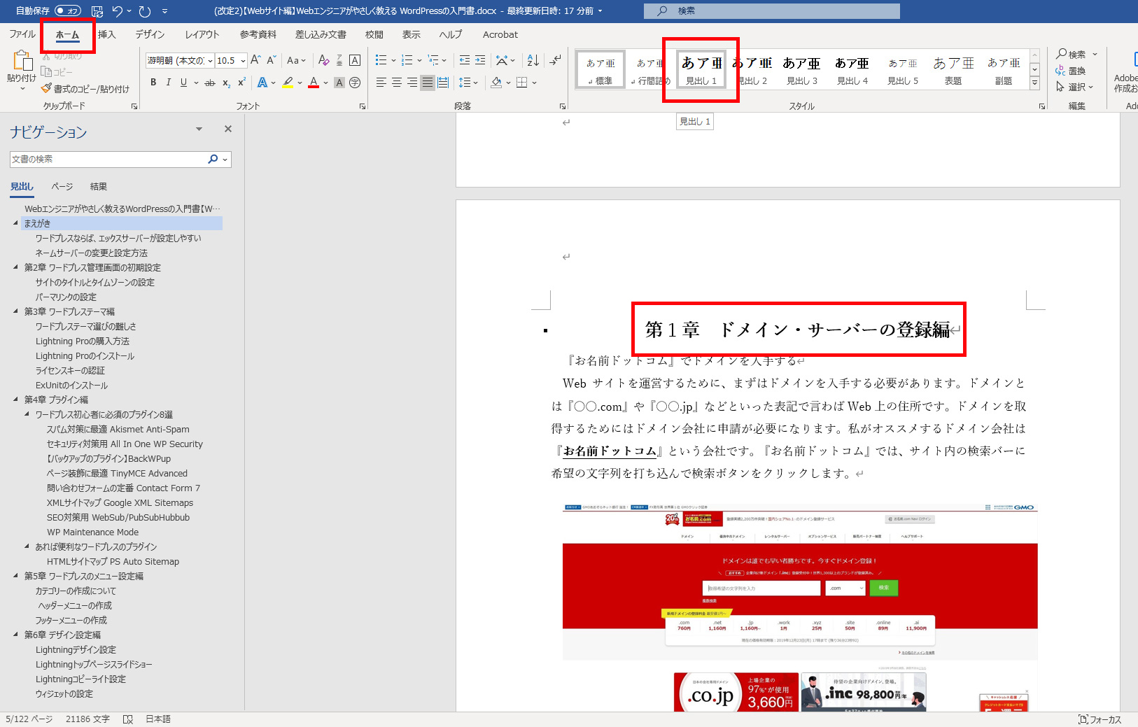
Task: Toggle bold formatting
Action: tap(153, 83)
